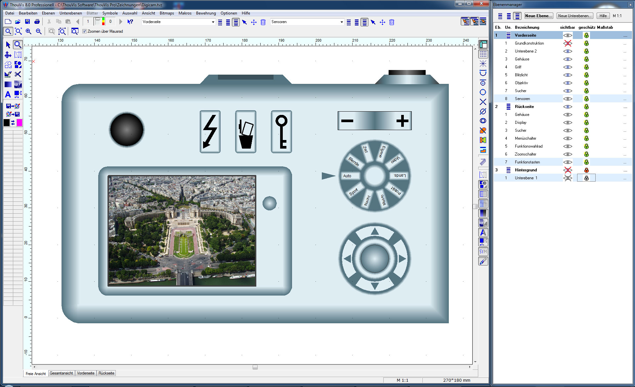
Task: Click the swap colors arrows icon
Action: [x=13, y=123]
